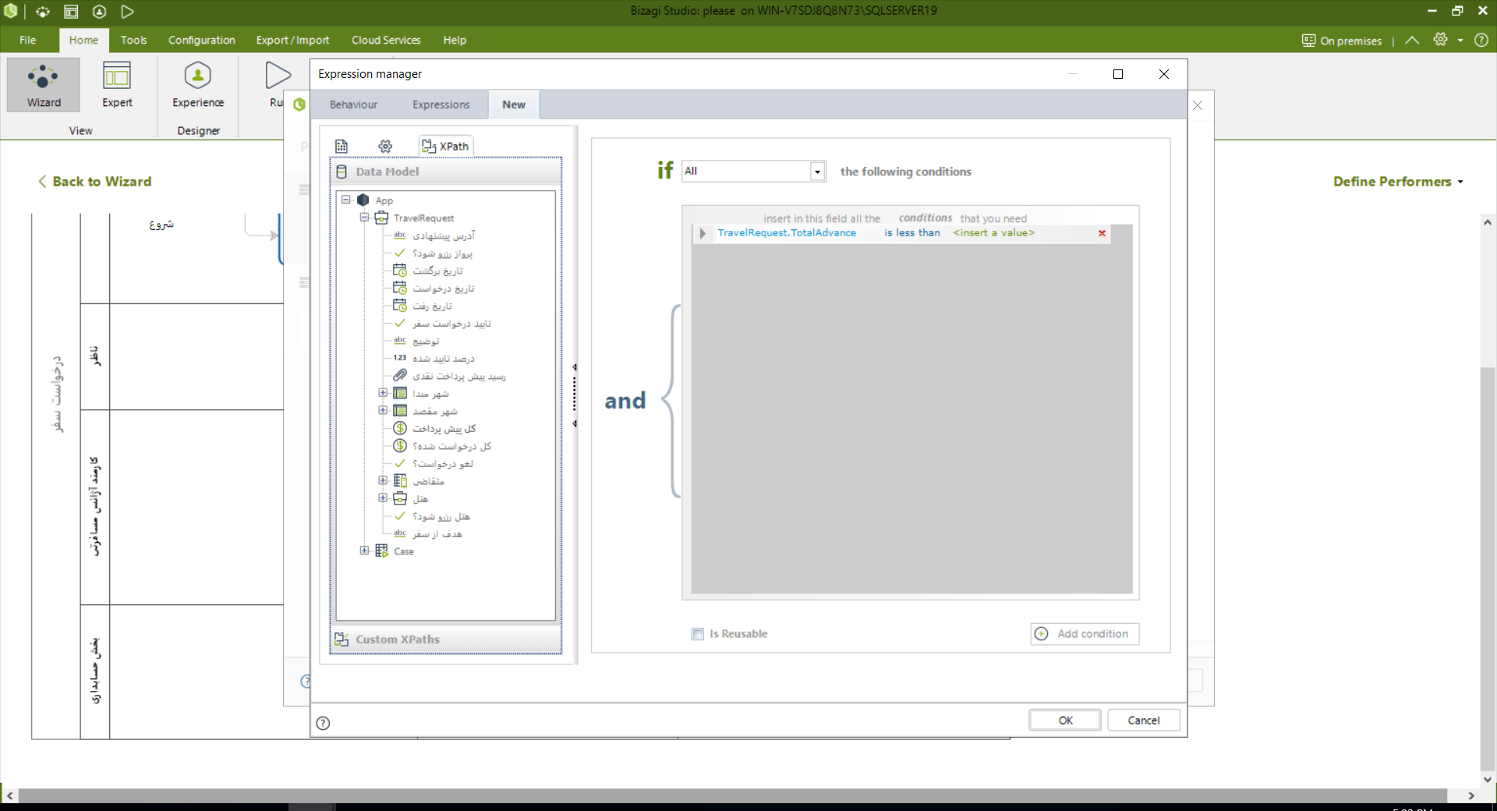The image size is (1497, 811).
Task: Click the TravelRequest.TotalAdvance condition field
Action: coord(787,233)
